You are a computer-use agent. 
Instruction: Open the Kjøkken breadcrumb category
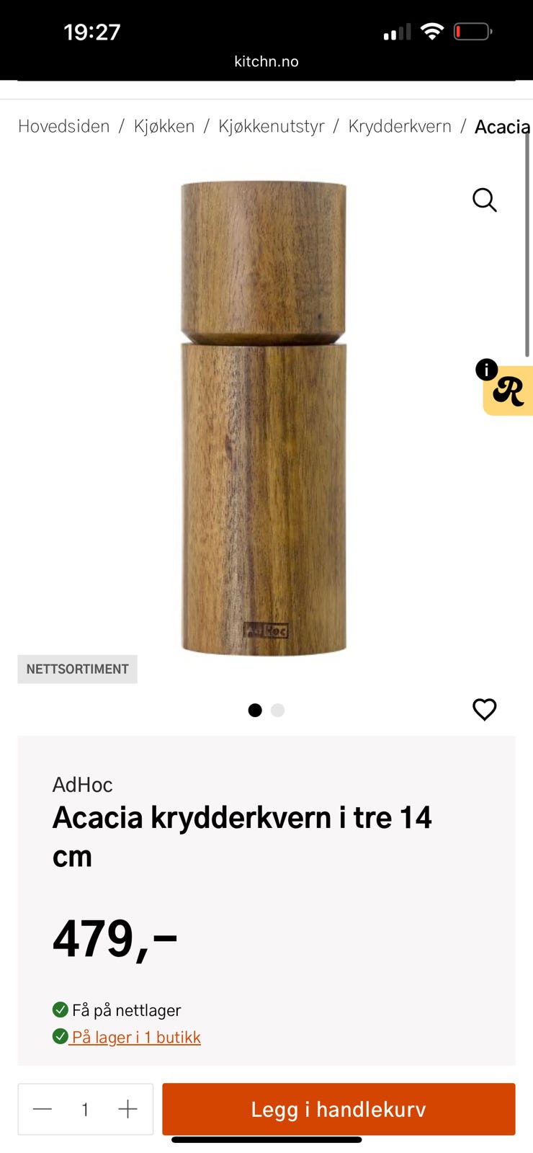click(164, 126)
